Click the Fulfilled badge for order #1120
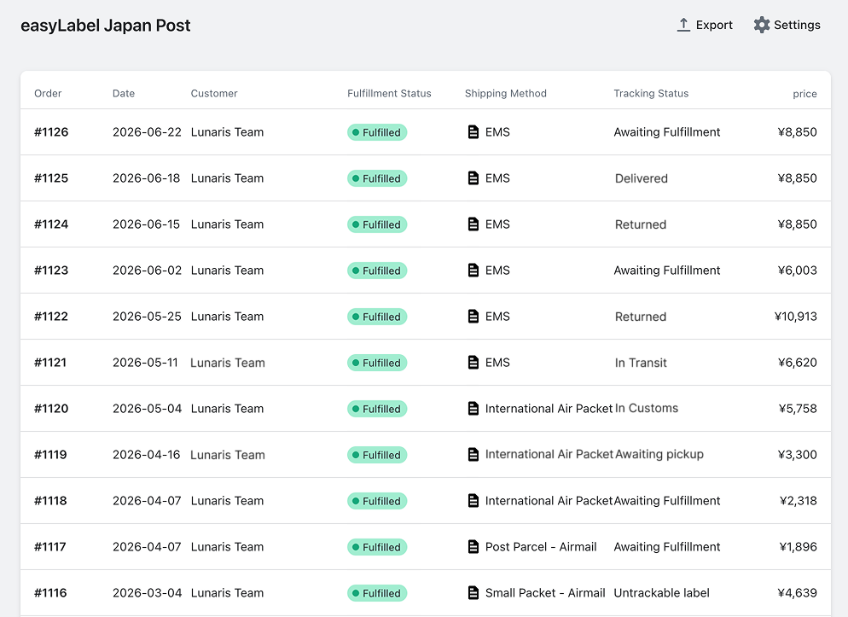The image size is (848, 617). [x=377, y=409]
